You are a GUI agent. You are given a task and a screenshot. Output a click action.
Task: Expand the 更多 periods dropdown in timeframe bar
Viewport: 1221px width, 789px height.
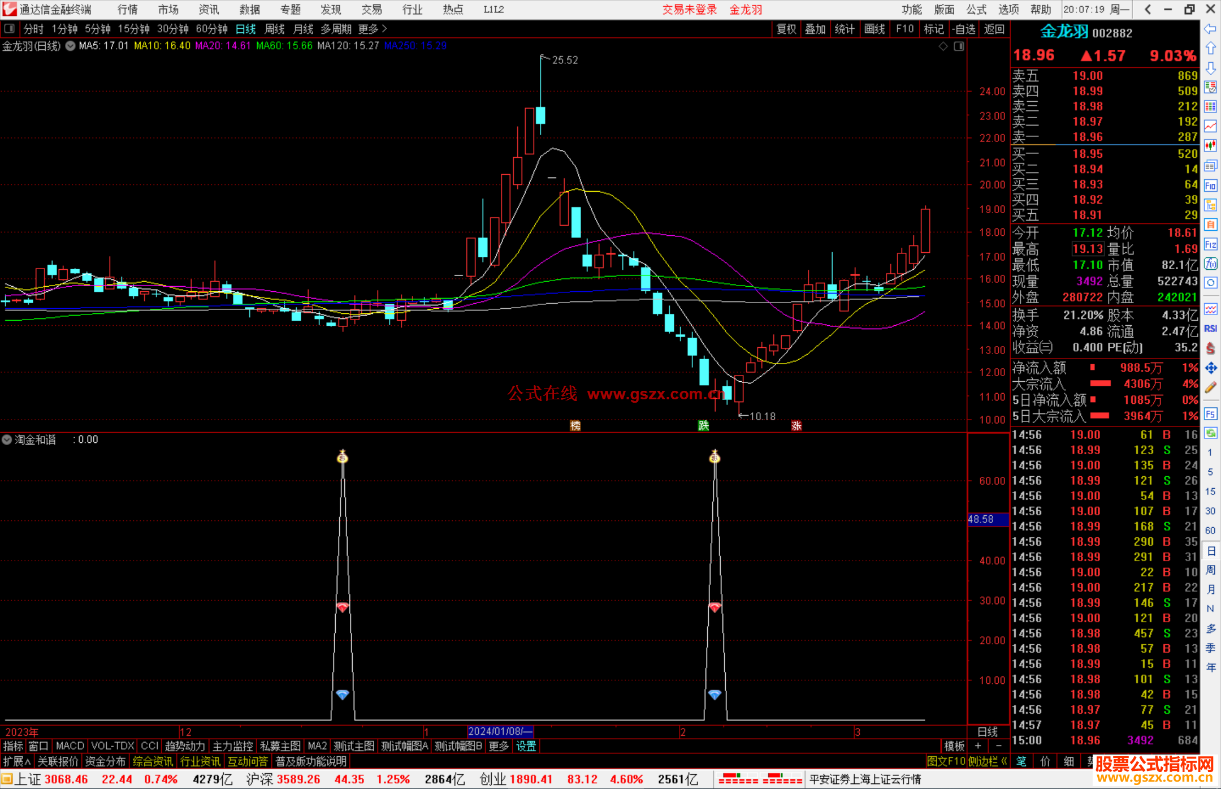point(373,29)
